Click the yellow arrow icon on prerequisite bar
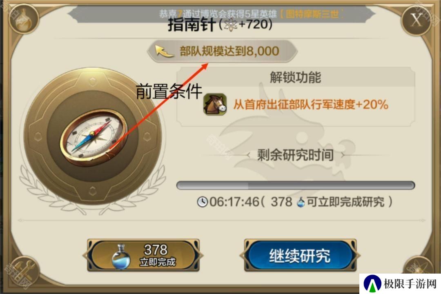 (x=165, y=51)
